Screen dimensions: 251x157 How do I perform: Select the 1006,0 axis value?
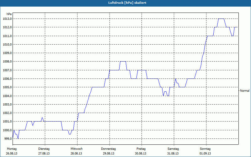pyautogui.click(x=7, y=79)
